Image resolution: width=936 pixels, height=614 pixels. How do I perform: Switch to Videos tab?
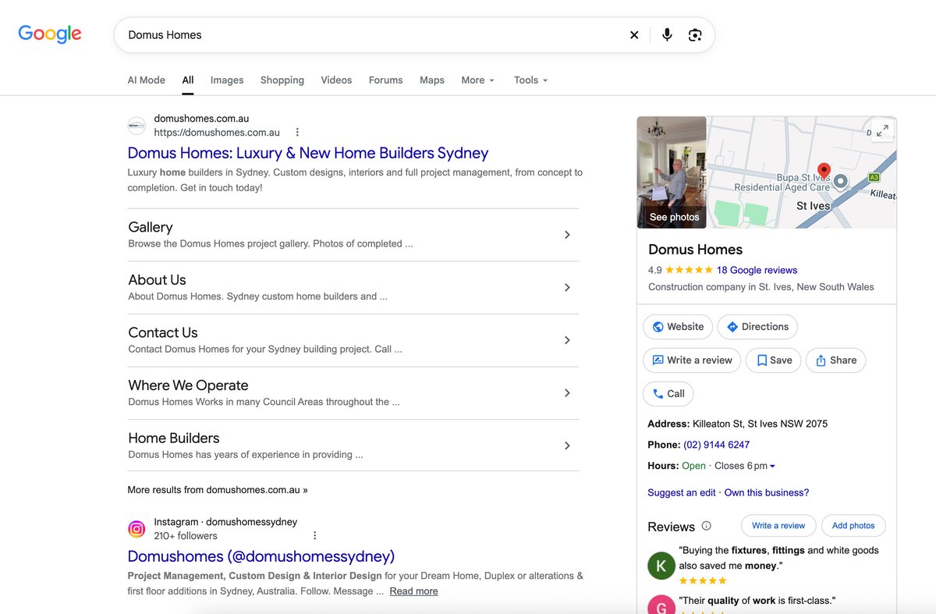pos(336,80)
